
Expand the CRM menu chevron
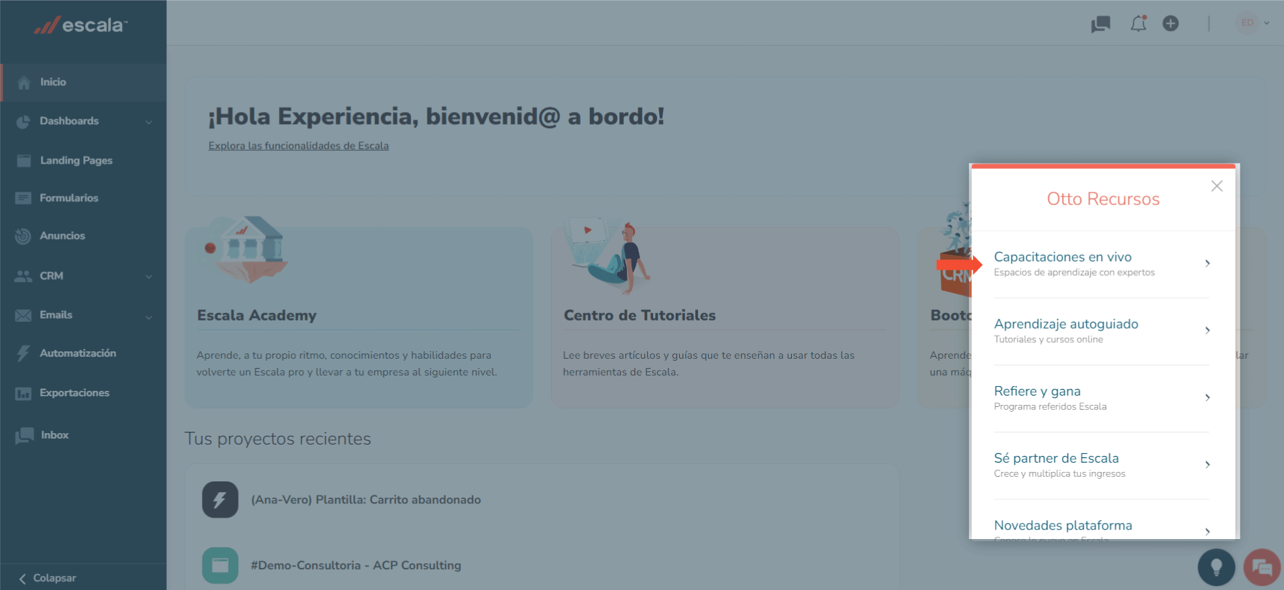(149, 276)
